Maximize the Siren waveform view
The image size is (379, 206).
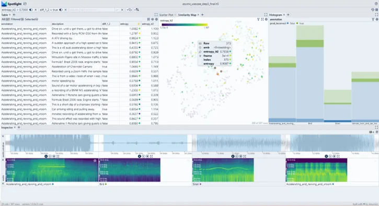[245, 156]
